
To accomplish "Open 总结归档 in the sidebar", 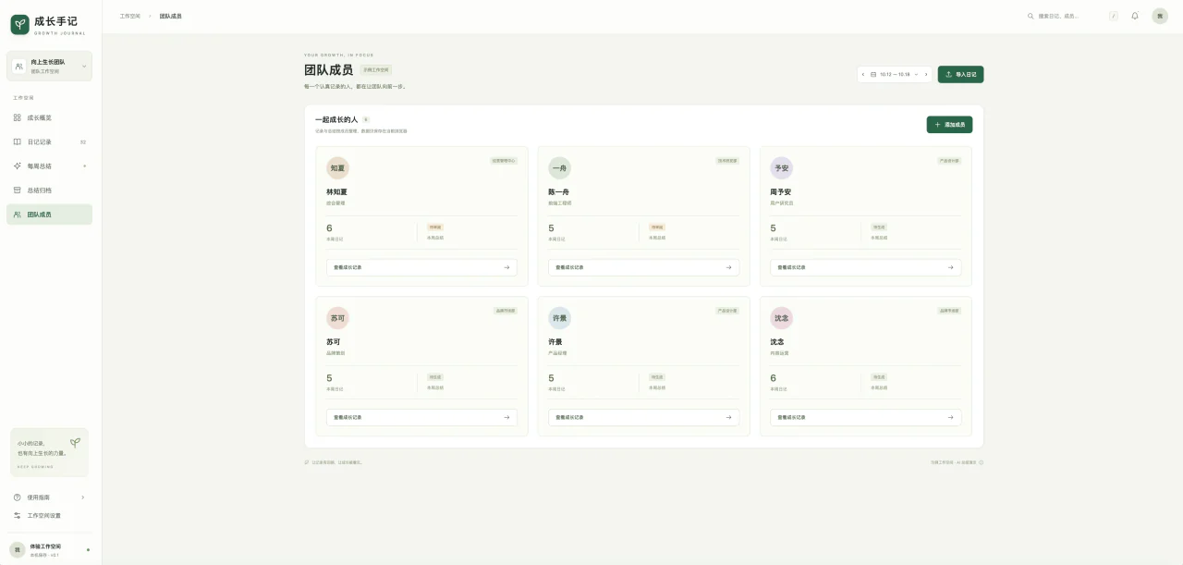I will tap(49, 190).
